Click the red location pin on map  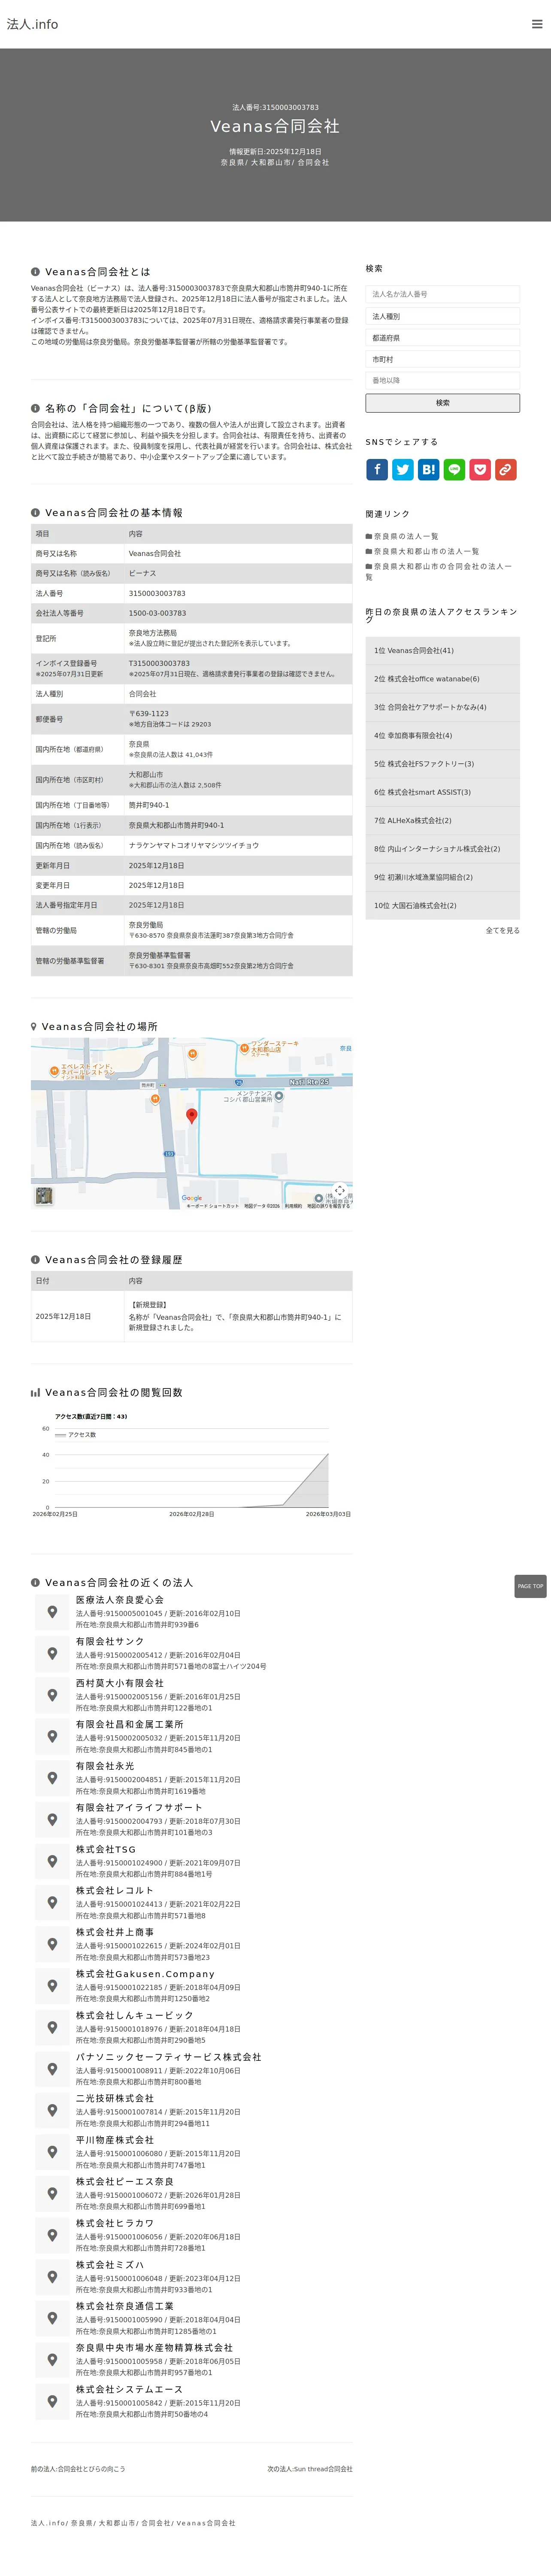[x=192, y=1116]
